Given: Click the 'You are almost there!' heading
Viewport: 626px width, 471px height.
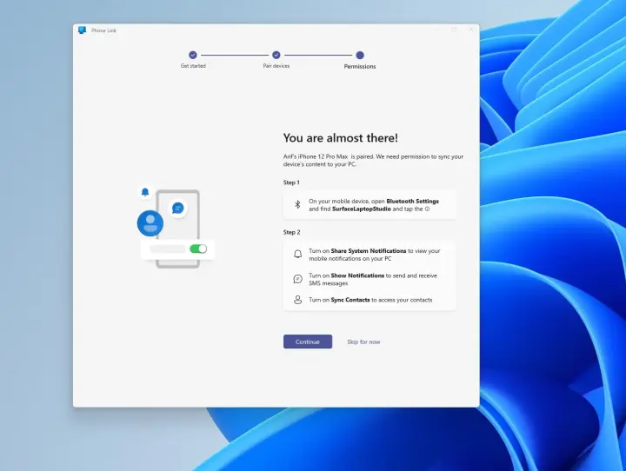Looking at the screenshot, I should 341,138.
